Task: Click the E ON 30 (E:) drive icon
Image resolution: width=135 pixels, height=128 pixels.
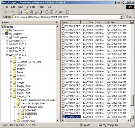Action: [10, 48]
